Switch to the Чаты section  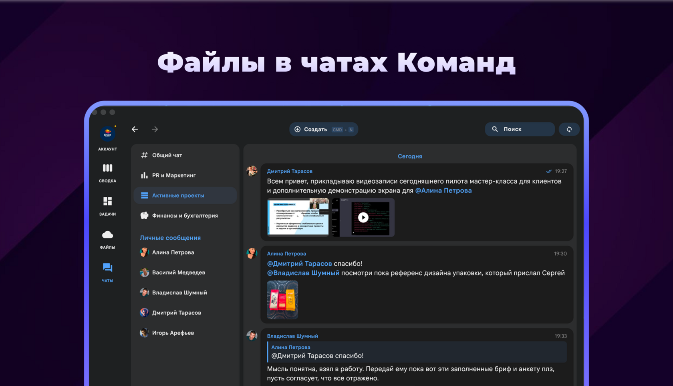pyautogui.click(x=107, y=272)
